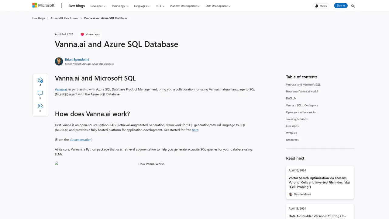The width and height of the screenshot is (389, 219).
Task: Expand Platform Development menu
Action: point(185,6)
